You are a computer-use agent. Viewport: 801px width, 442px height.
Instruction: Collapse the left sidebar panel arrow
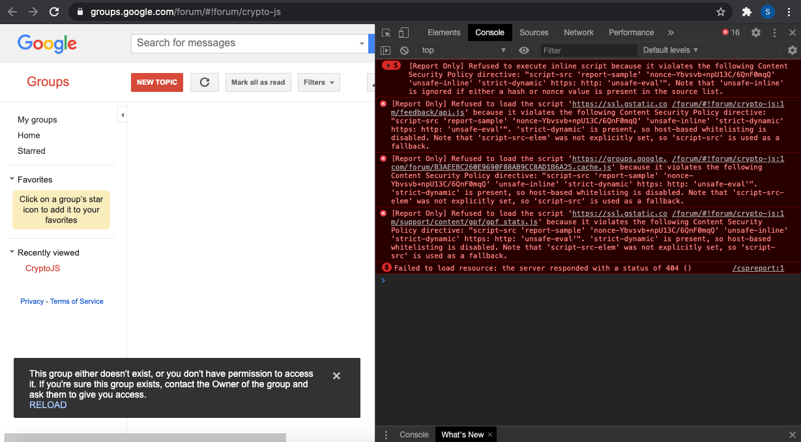coord(123,115)
